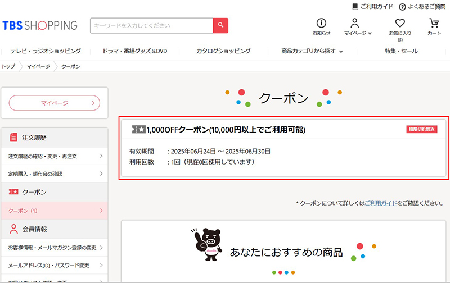Click the TBS Shopping logo
The height and width of the screenshot is (283, 450).
pos(39,26)
